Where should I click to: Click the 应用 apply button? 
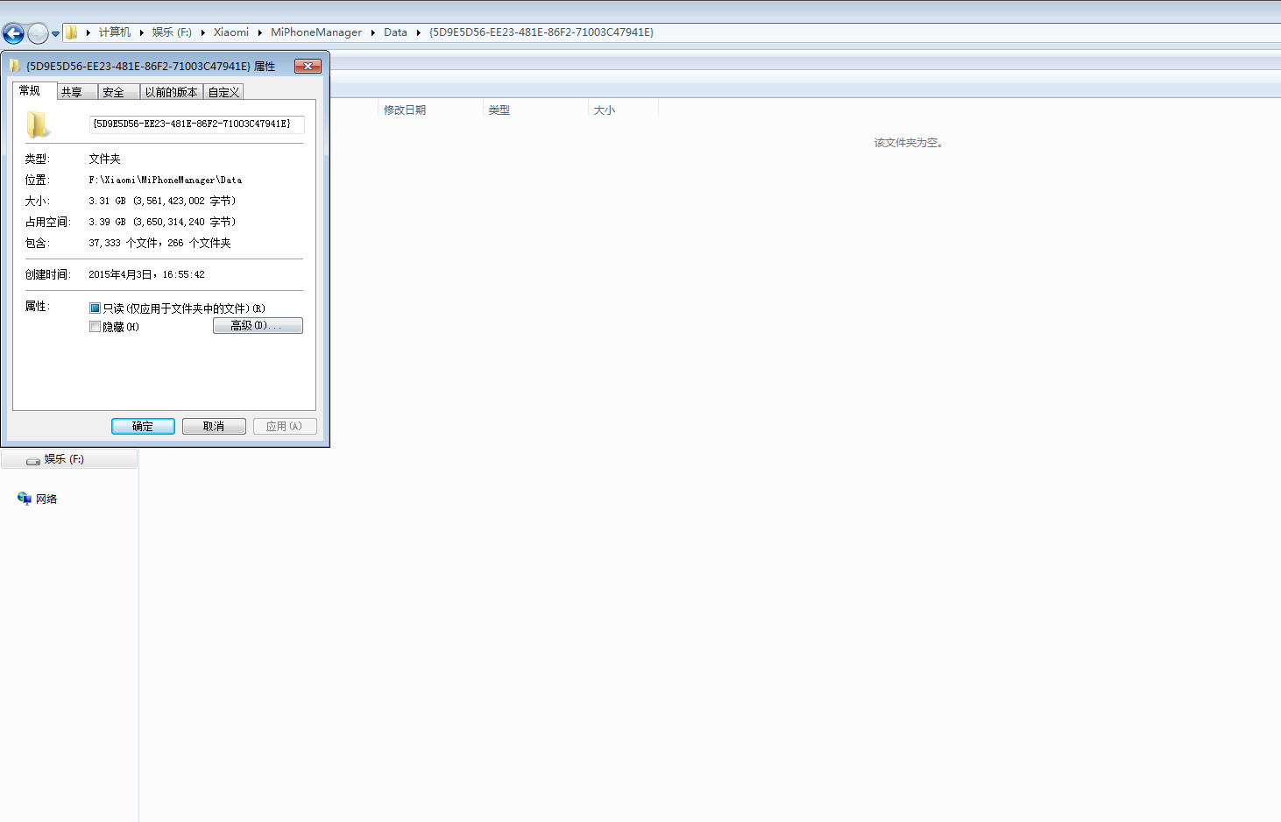[x=285, y=426]
